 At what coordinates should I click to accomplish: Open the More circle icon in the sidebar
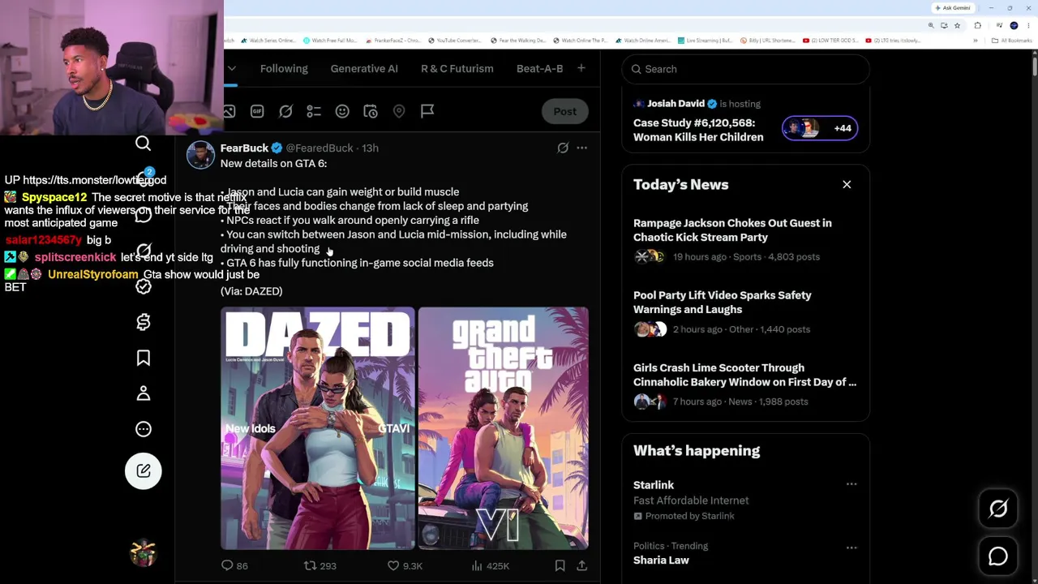(x=144, y=429)
